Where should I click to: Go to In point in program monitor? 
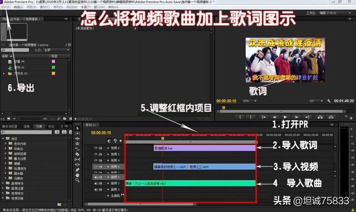(263, 117)
